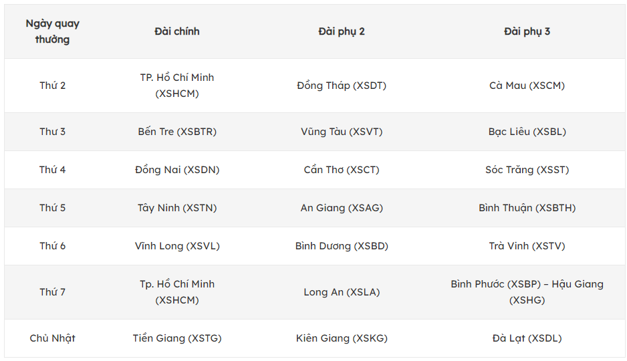Click the 'Bạc Liêu (XSBL)' cell
627x361 pixels.
click(x=527, y=132)
